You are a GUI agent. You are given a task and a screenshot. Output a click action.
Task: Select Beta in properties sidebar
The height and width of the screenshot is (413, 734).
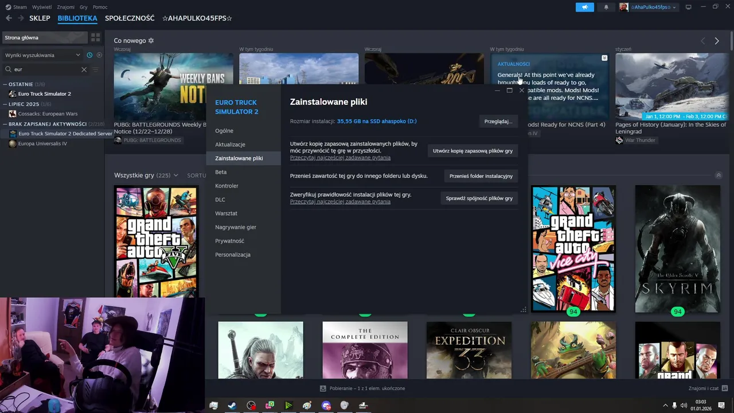point(243,172)
